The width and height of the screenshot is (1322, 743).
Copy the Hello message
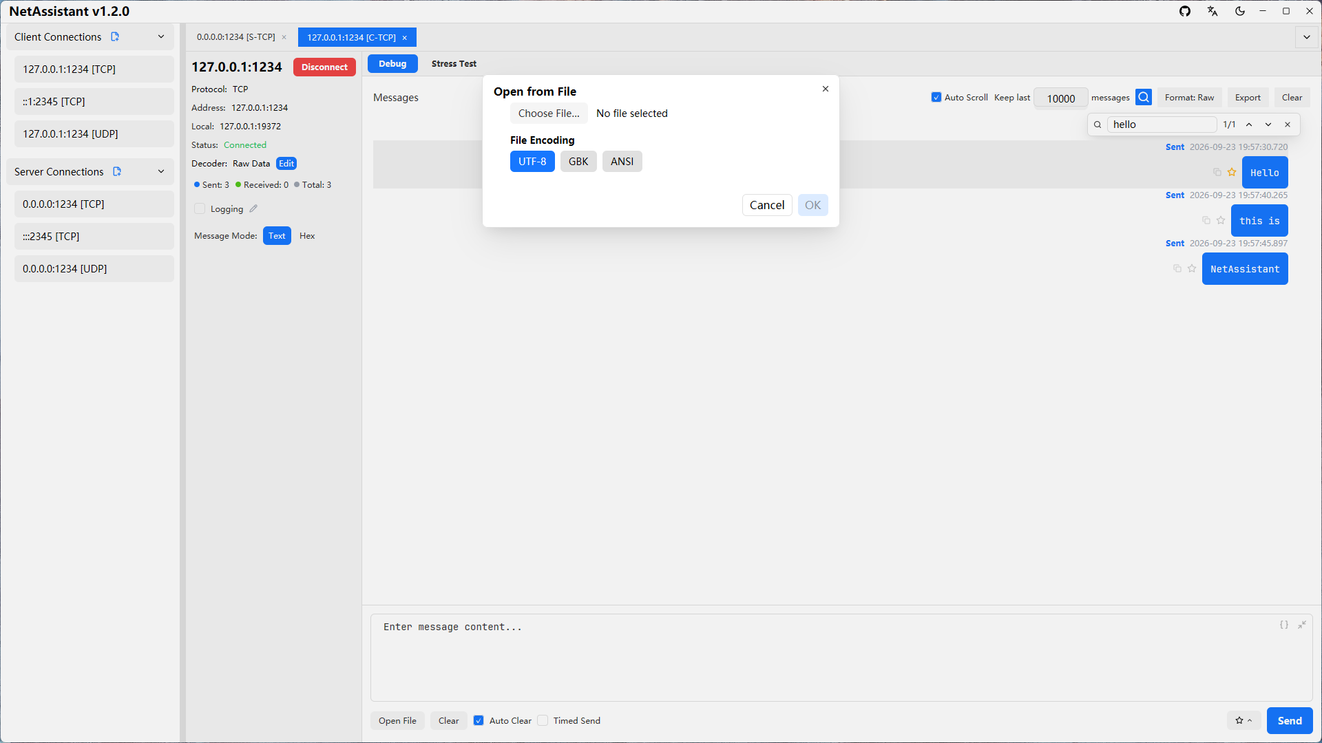1217,172
